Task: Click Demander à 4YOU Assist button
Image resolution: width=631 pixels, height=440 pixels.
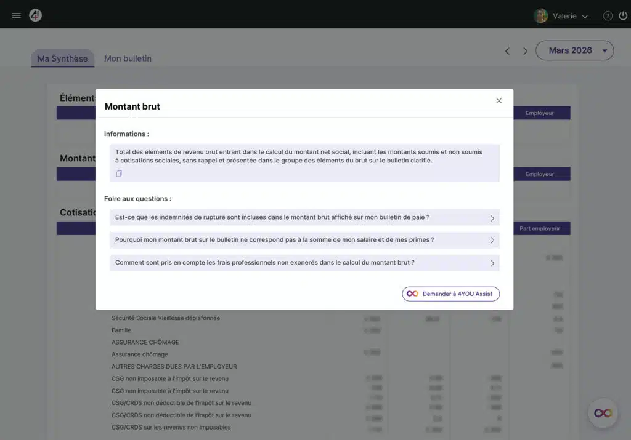Action: pos(450,294)
